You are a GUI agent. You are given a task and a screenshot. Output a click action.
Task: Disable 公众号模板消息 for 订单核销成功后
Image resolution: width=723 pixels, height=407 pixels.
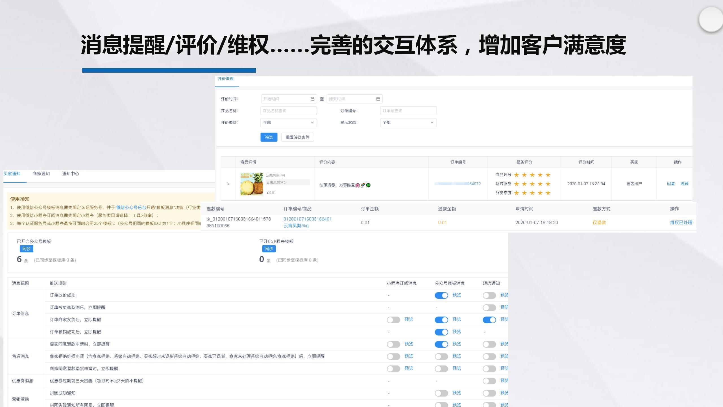coord(441,332)
